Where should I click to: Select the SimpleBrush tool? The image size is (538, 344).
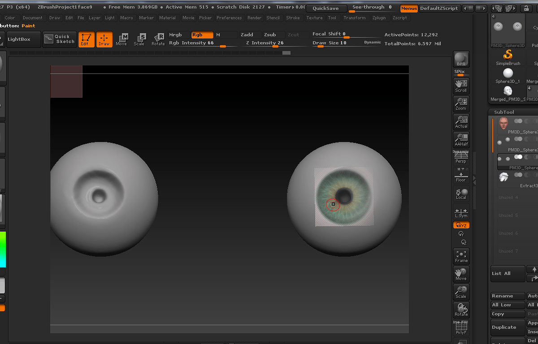508,57
